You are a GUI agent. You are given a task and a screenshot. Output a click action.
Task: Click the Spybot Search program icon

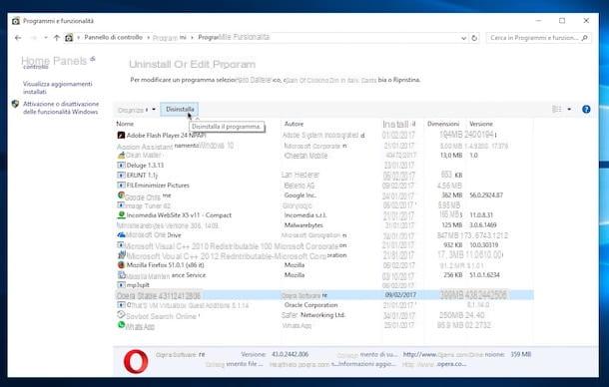click(x=121, y=315)
